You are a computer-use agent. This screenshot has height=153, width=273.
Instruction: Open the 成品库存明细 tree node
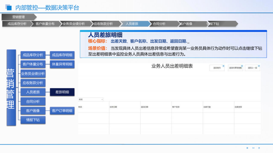[62, 55]
